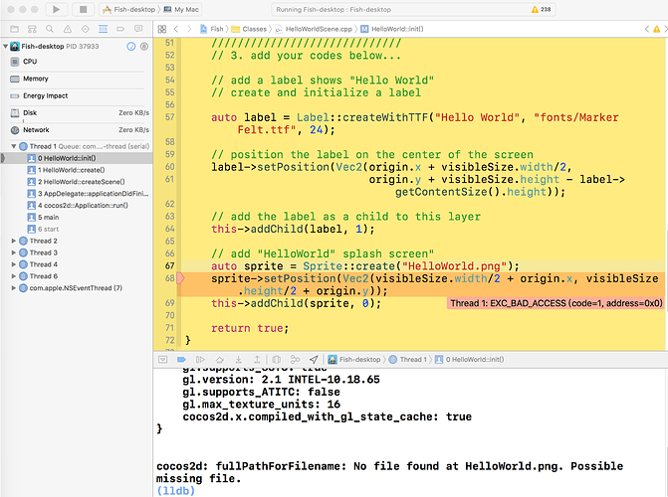This screenshot has height=497, width=668.
Task: Select stack frame 3 AppDelegate::applicationDidFini...
Action: coord(77,194)
